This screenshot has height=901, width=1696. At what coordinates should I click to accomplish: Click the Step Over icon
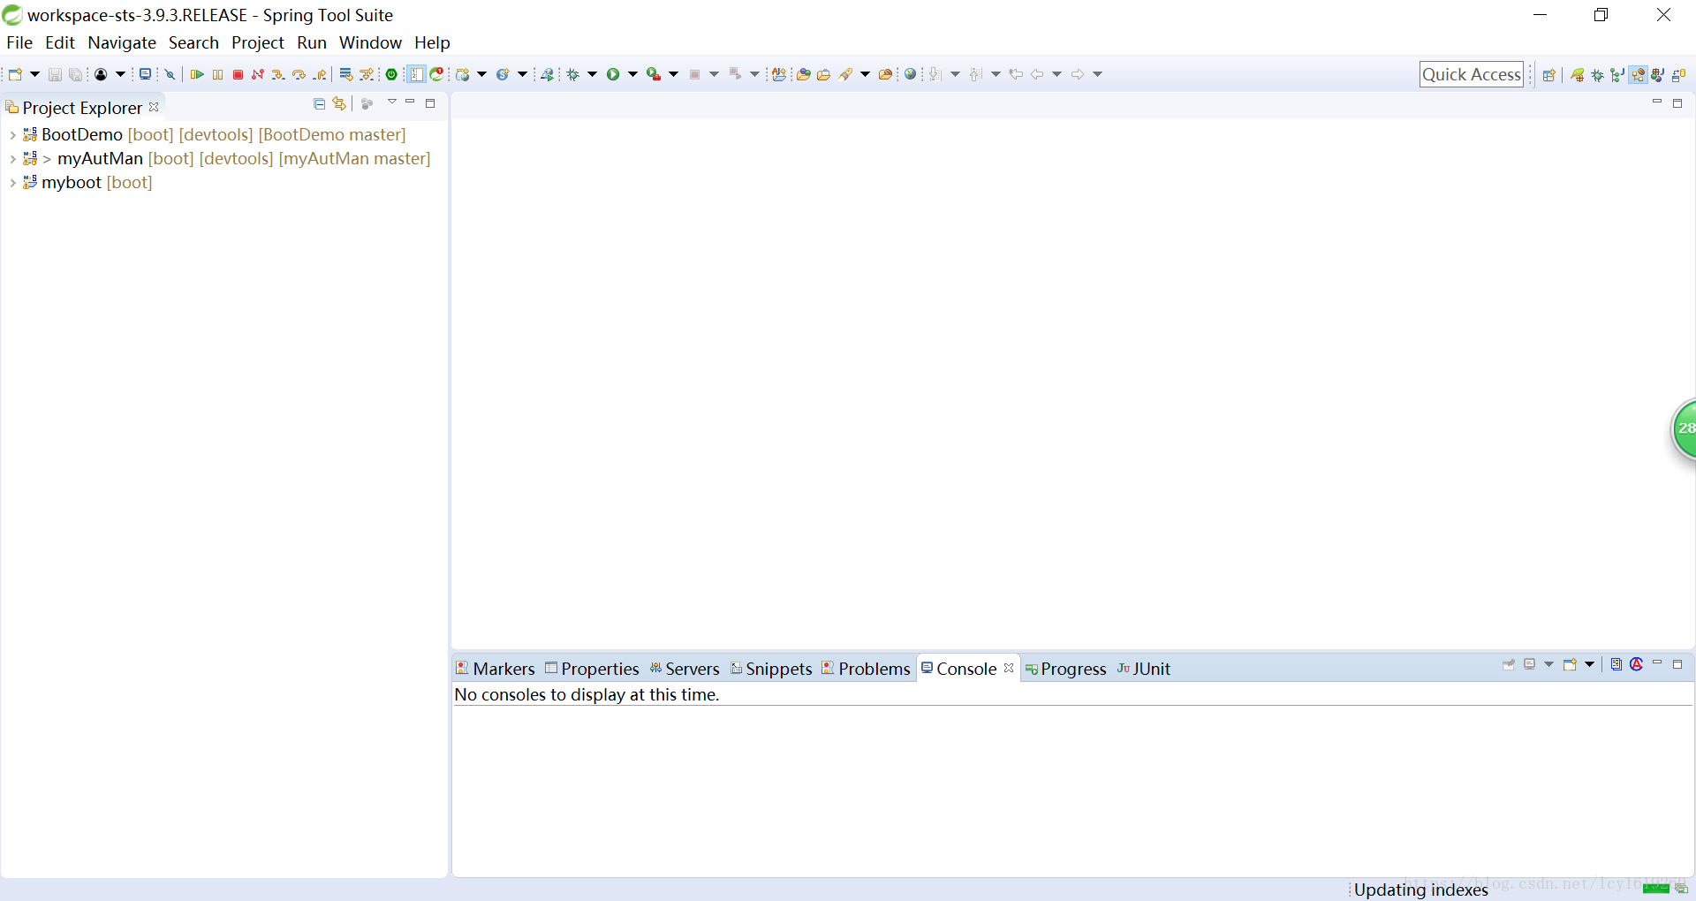[x=299, y=74]
